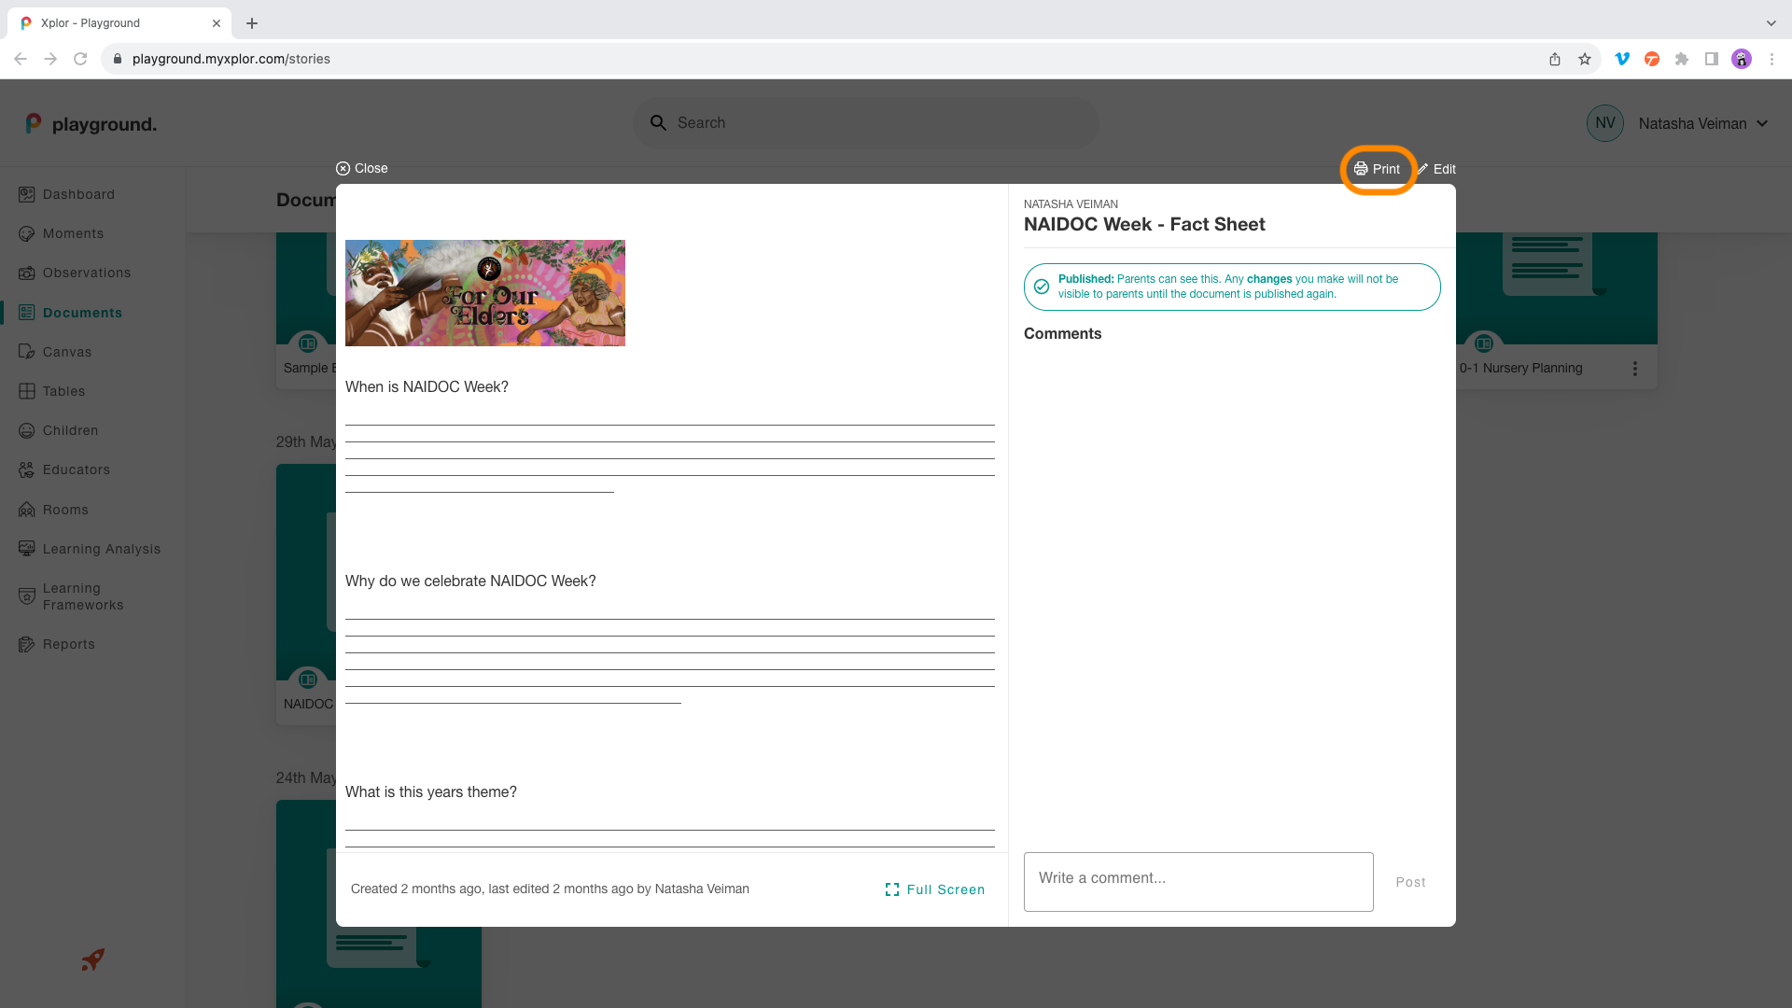Click the rocket icon at bottom left

(x=91, y=959)
